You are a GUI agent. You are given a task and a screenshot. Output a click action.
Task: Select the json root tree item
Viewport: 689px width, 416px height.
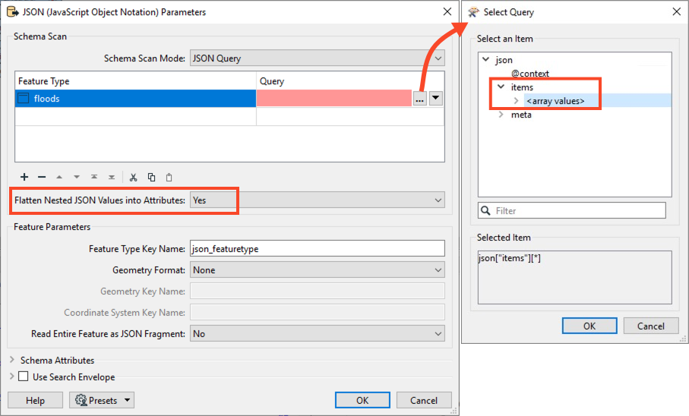pos(504,60)
